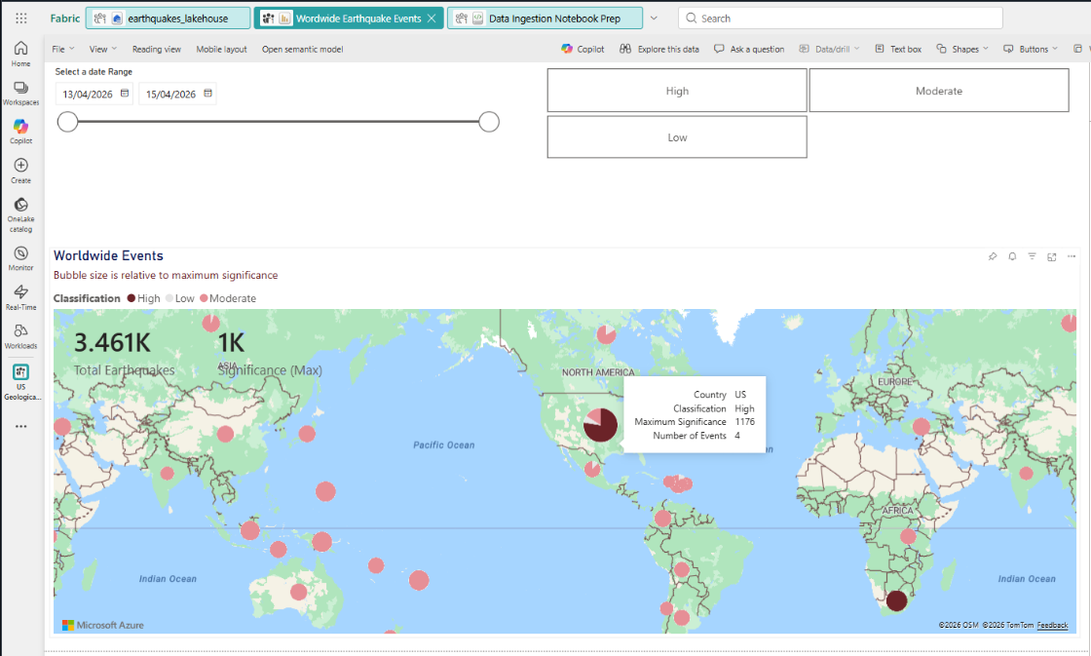This screenshot has width=1091, height=656.
Task: Click the US earthquake pie bubble
Action: [600, 425]
